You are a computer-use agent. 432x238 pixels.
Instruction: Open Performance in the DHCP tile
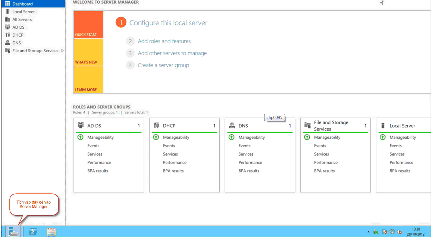point(175,163)
